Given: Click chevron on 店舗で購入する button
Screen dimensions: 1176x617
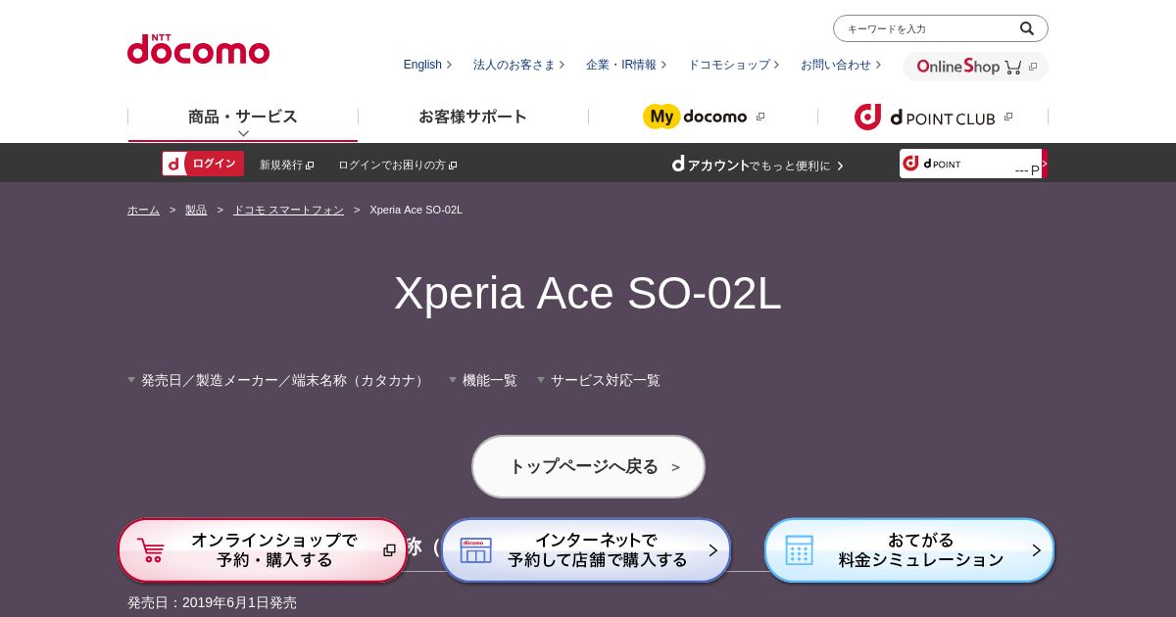Looking at the screenshot, I should coord(712,550).
